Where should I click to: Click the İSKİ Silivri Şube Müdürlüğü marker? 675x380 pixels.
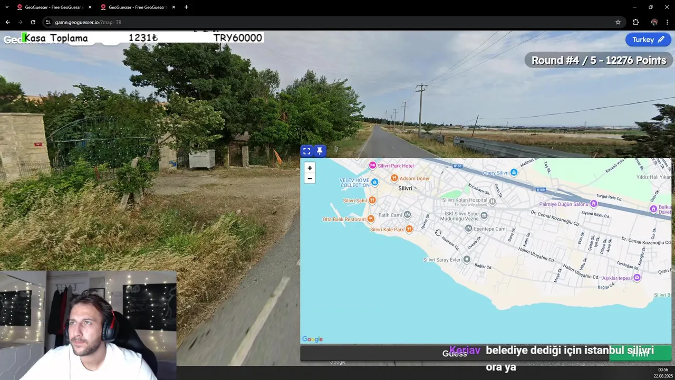click(484, 215)
